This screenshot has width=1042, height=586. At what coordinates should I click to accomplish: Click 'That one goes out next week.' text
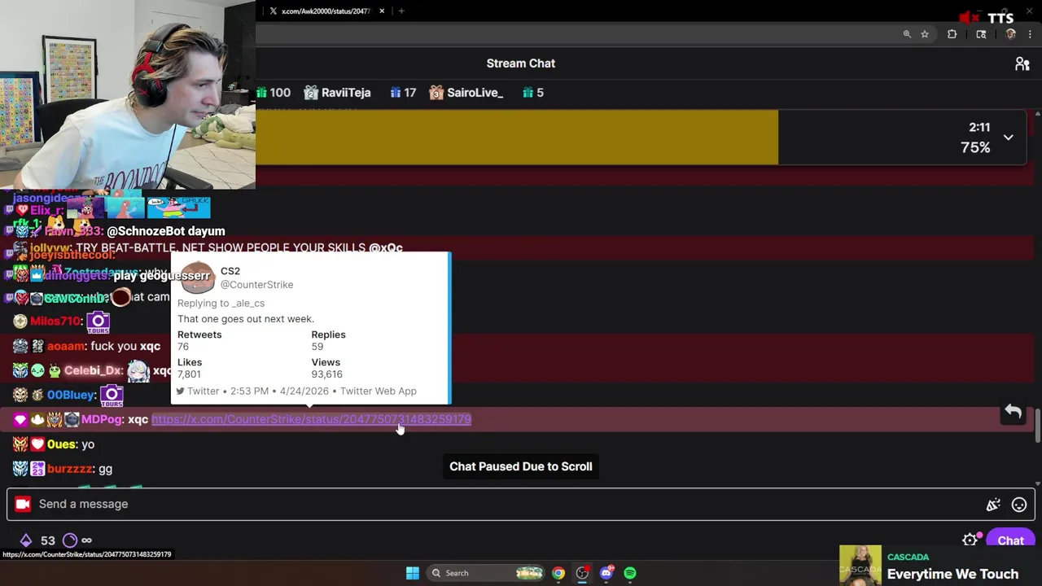(245, 319)
